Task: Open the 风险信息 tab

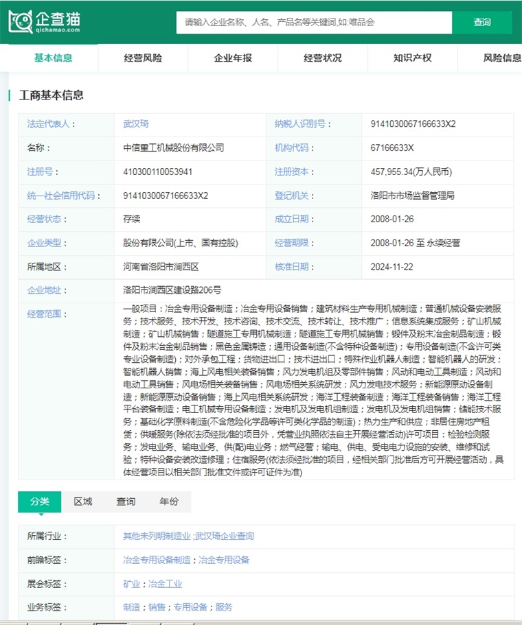Action: point(501,58)
